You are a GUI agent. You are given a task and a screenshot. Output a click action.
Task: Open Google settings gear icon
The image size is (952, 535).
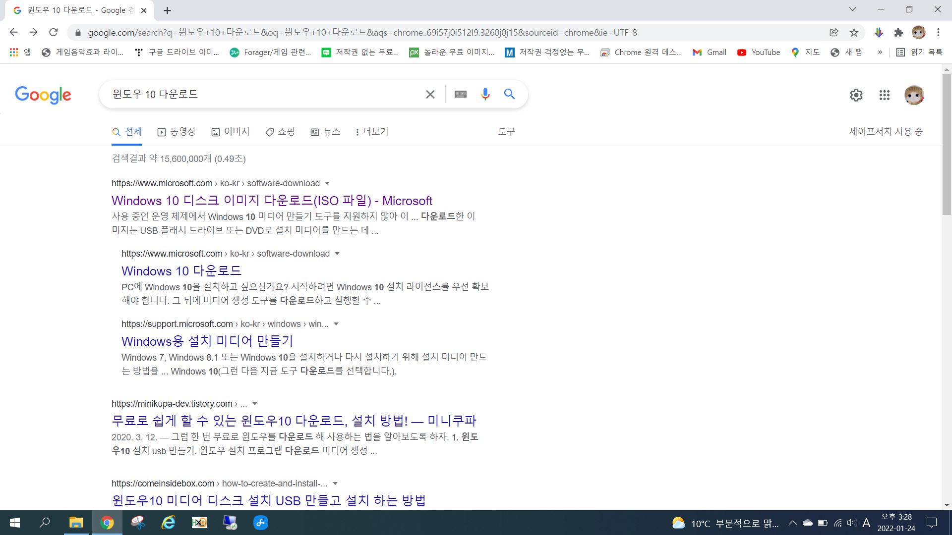tap(856, 95)
